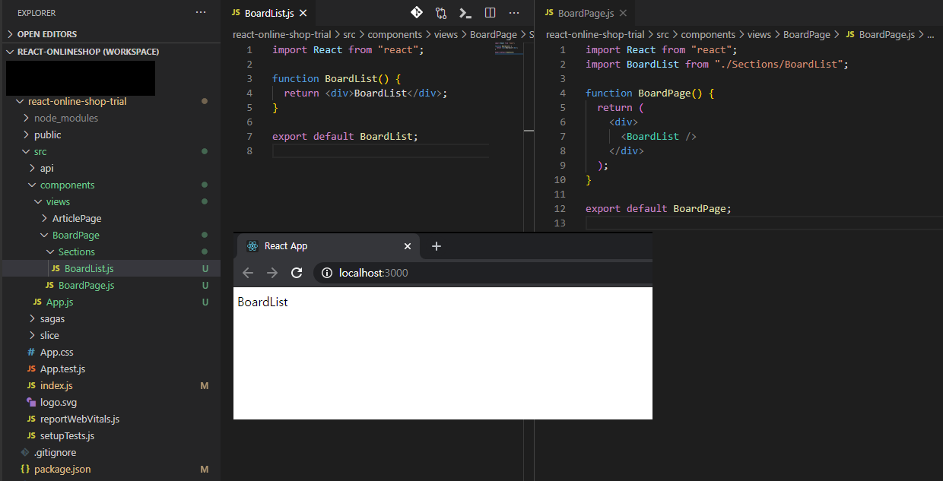Screen dimensions: 943x481
Task: Click the 'export default BoardPage;' code line
Action: (659, 208)
